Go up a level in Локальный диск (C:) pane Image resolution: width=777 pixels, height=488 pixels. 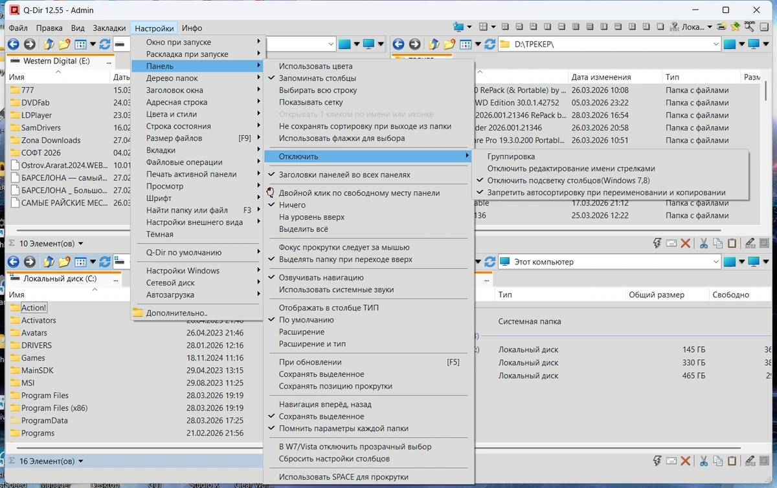48,262
